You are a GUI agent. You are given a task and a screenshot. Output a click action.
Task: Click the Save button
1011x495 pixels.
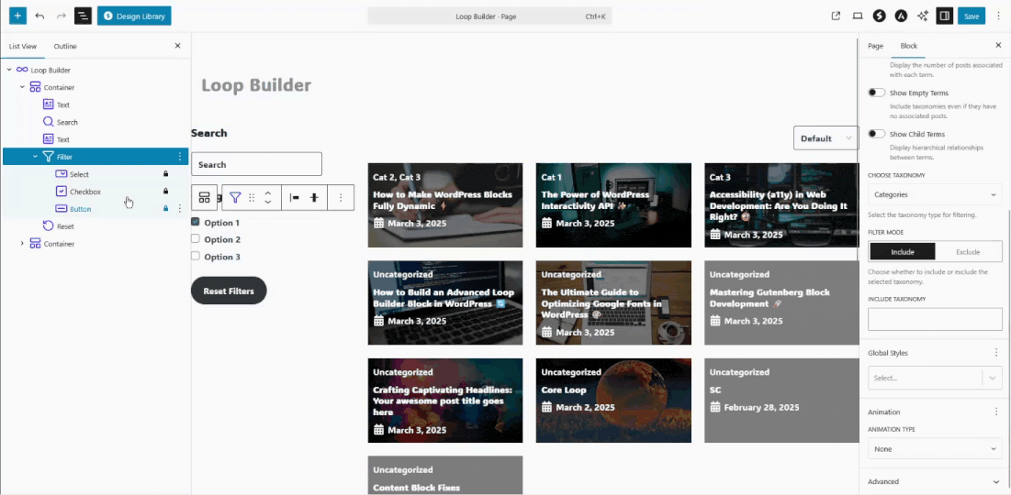tap(972, 16)
